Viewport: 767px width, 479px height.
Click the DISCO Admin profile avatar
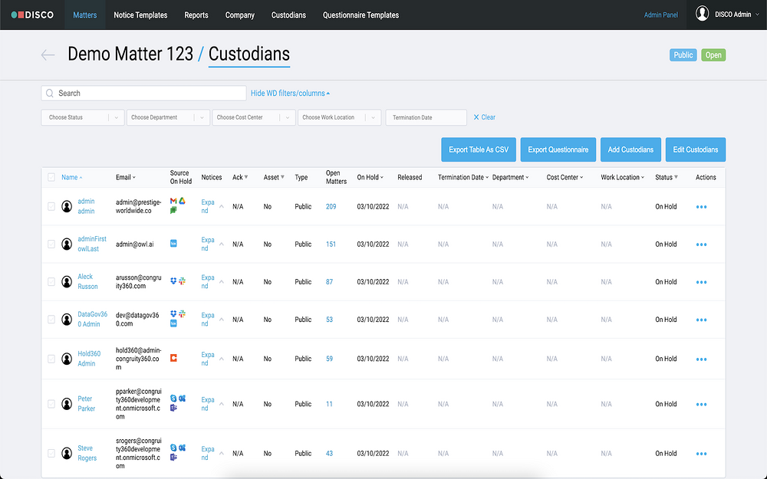point(702,14)
